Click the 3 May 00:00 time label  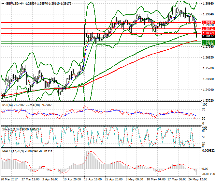tap(134, 179)
